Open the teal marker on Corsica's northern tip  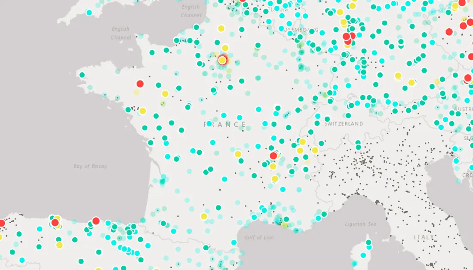click(369, 242)
